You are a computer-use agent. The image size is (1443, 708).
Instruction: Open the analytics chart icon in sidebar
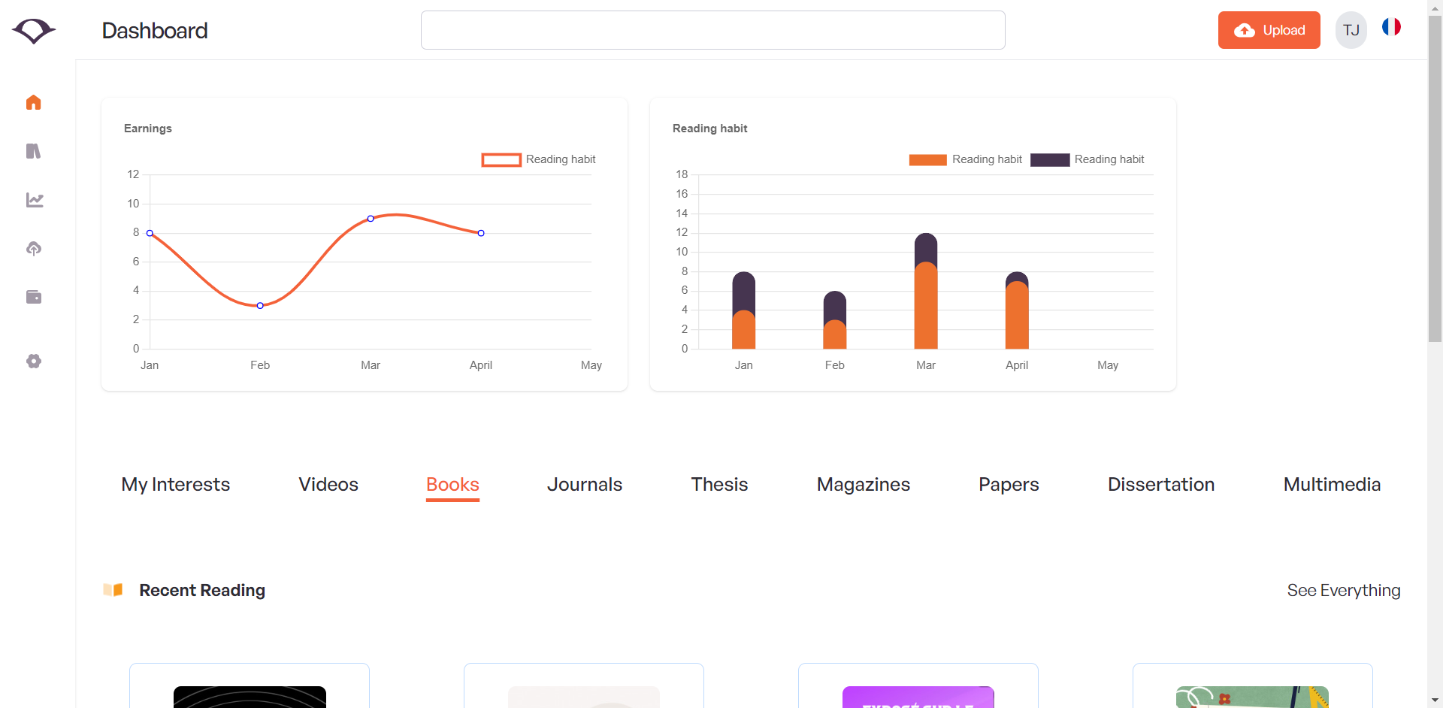pyautogui.click(x=35, y=200)
